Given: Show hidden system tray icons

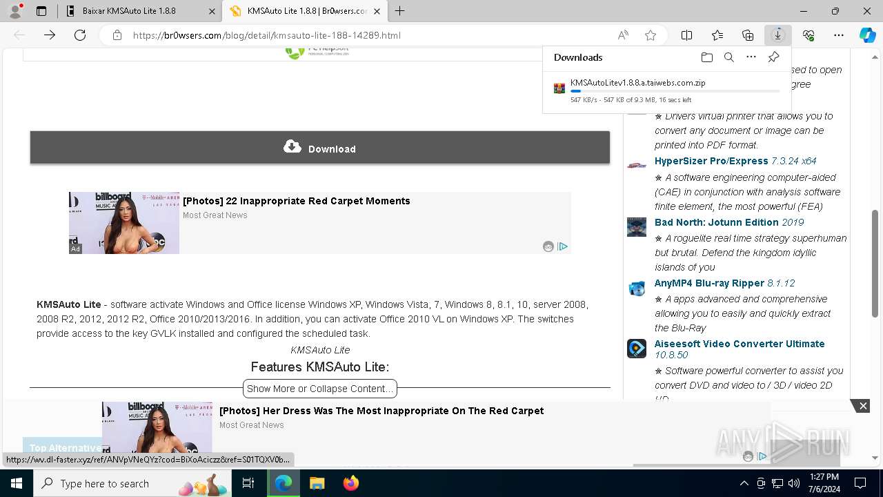Looking at the screenshot, I should pyautogui.click(x=744, y=483).
